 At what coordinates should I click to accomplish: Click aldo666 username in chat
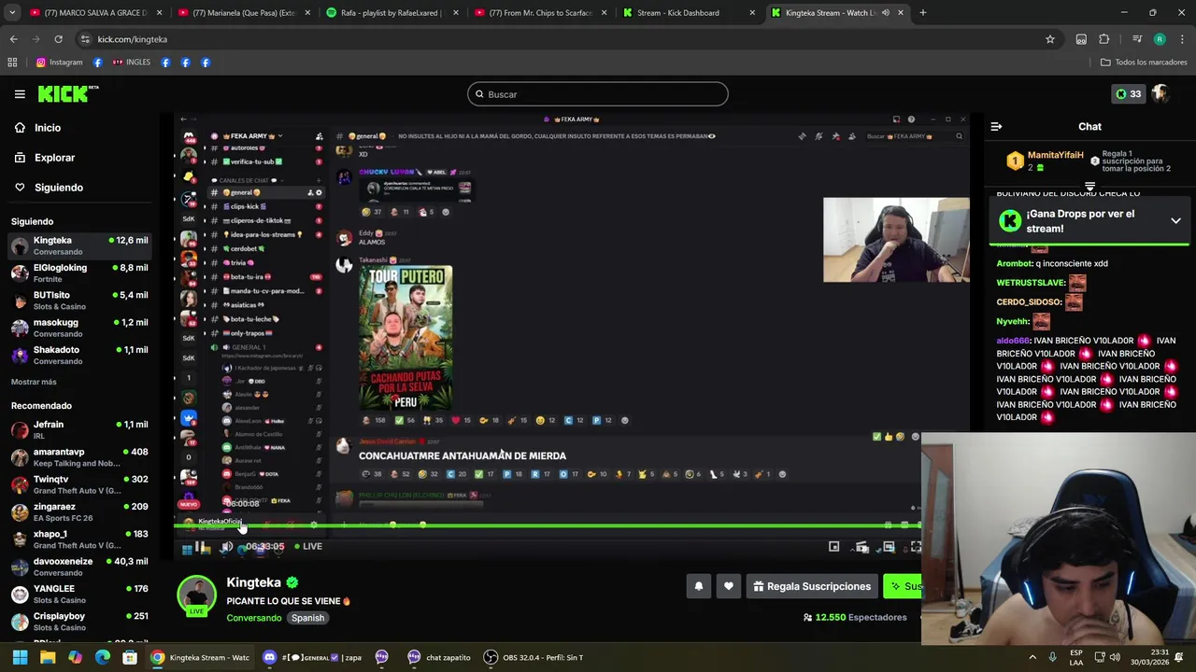click(x=1013, y=341)
